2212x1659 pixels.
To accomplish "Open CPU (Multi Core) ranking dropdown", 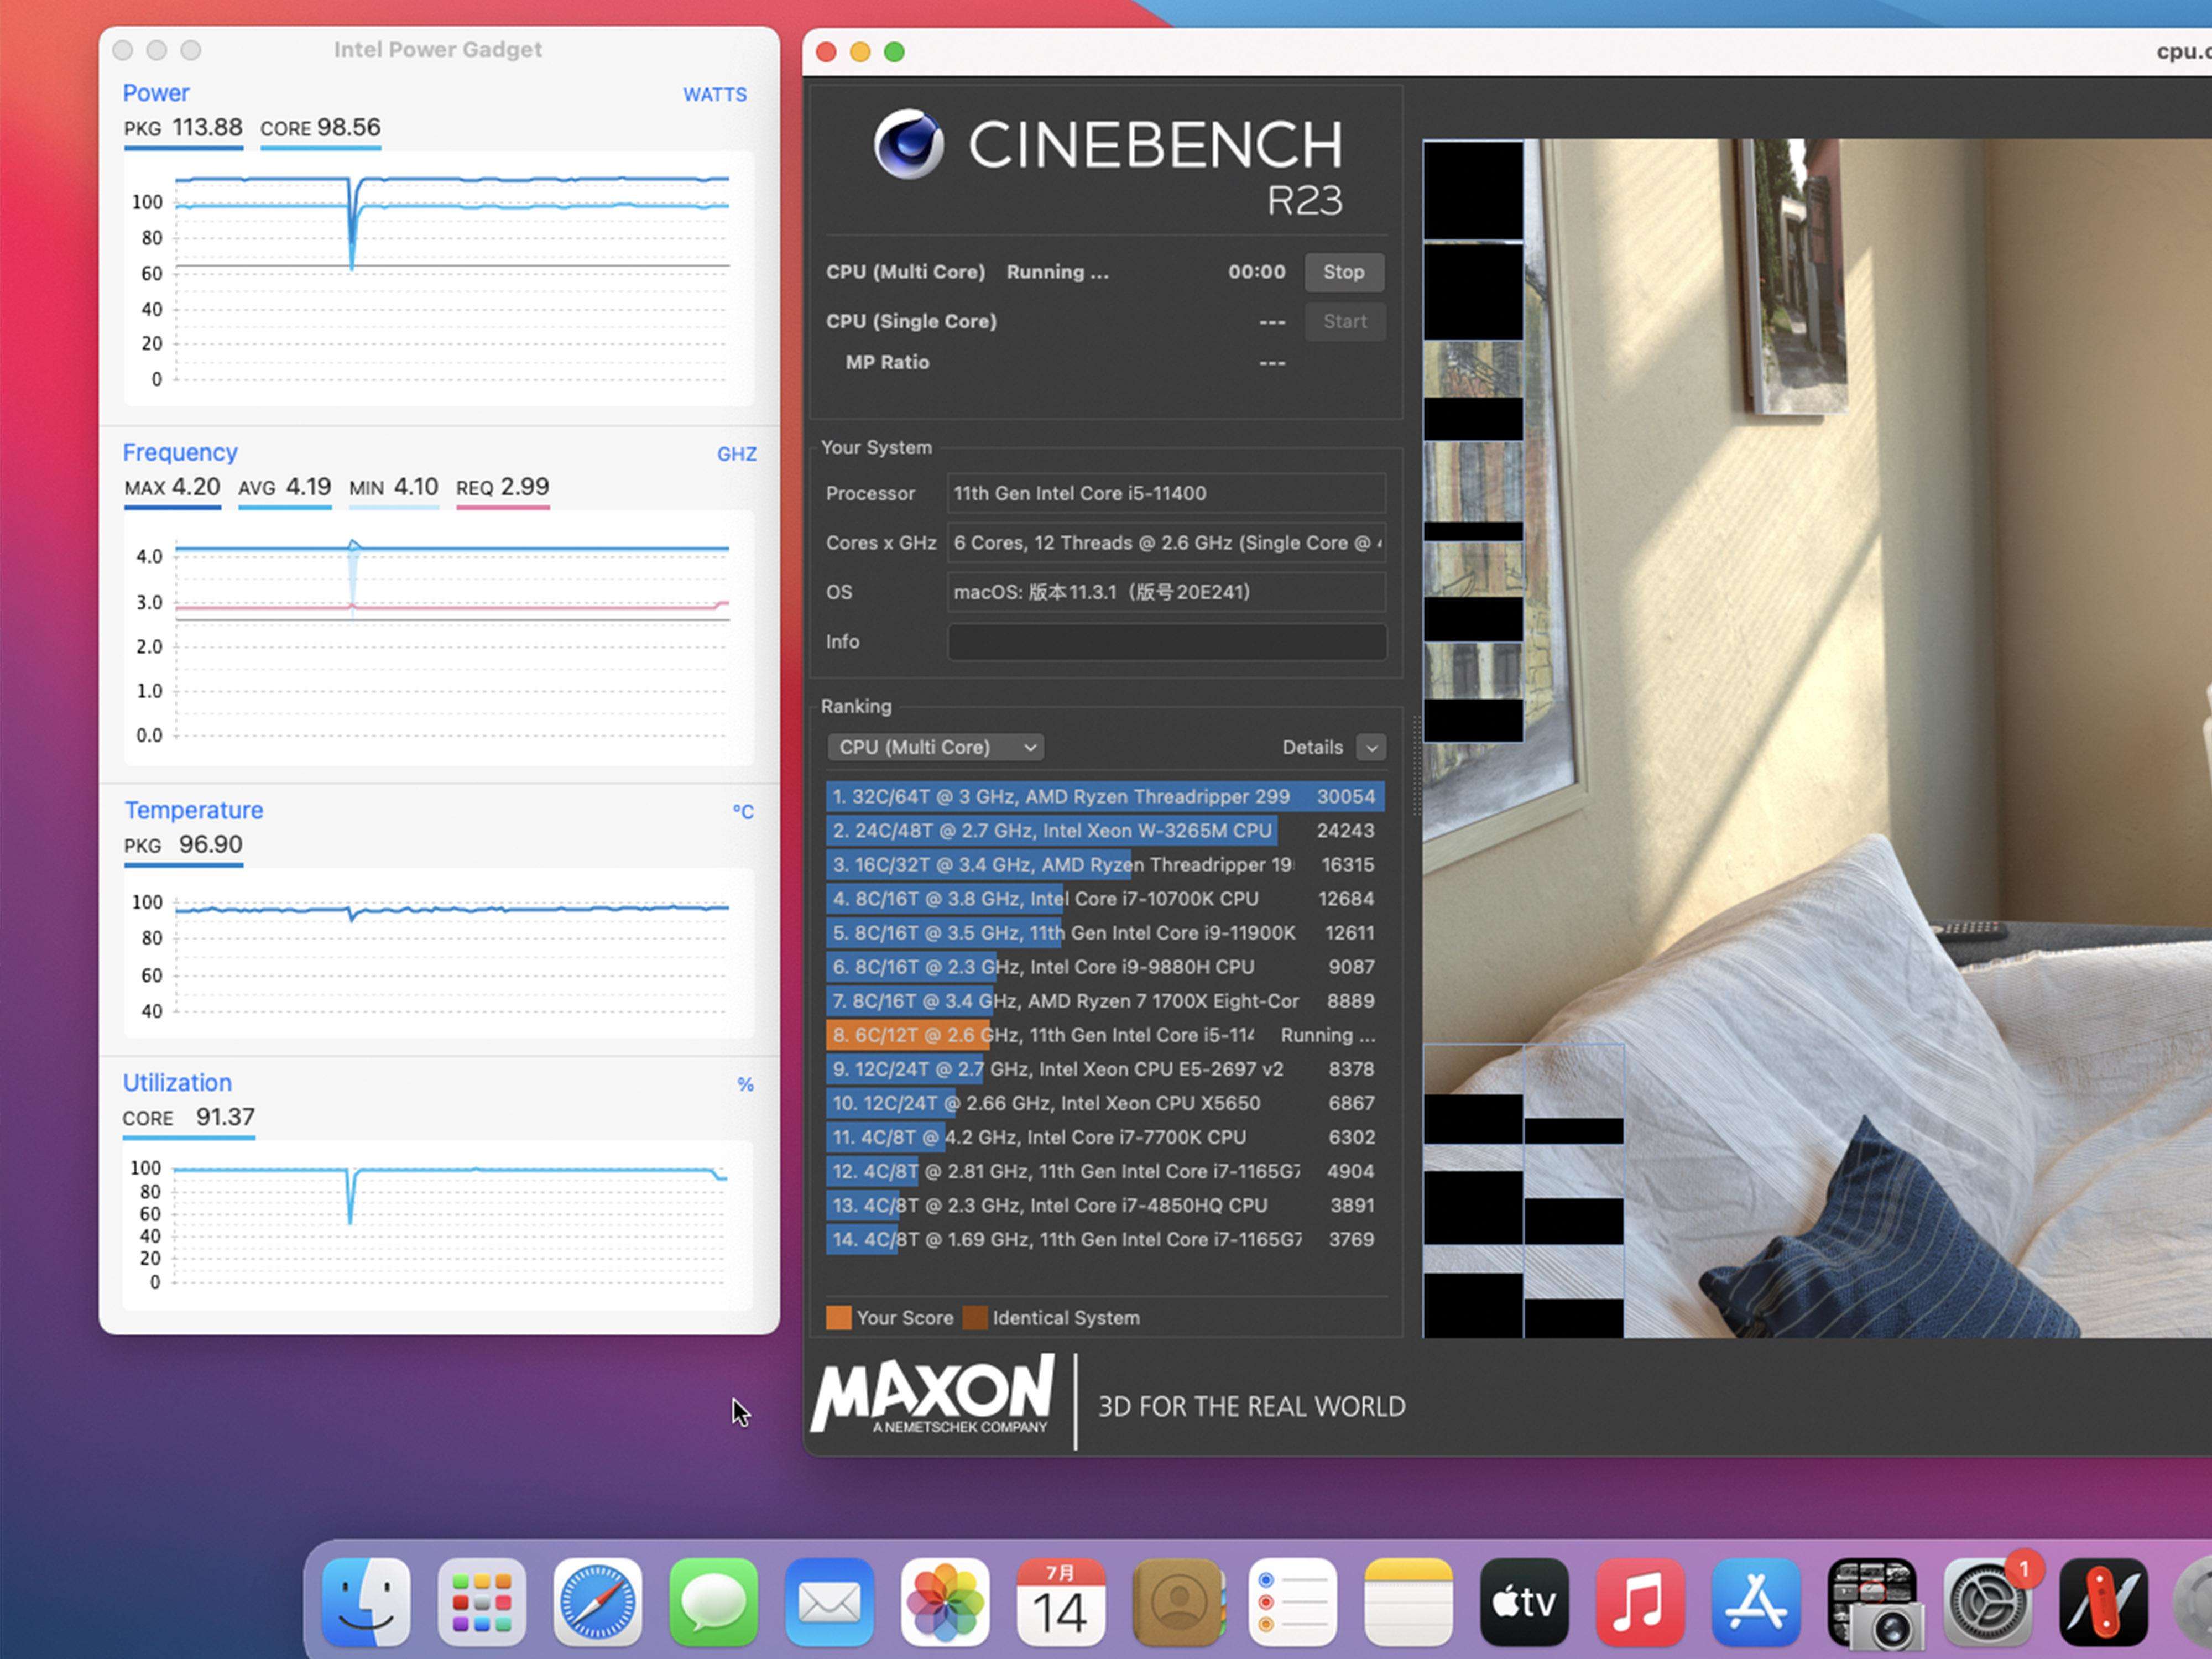I will click(935, 747).
